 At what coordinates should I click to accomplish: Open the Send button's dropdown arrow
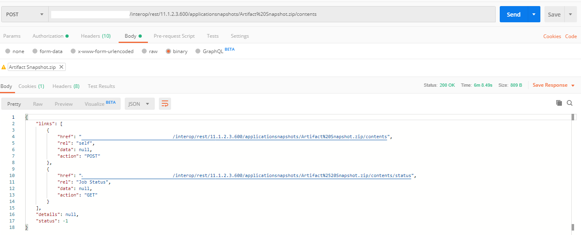[x=533, y=14]
